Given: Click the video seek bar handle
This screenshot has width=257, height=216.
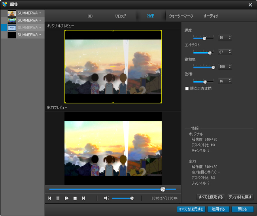Looking at the screenshot, I should coord(163,189).
